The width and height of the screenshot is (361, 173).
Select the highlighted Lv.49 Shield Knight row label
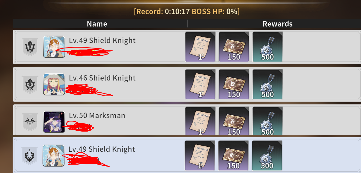(102, 149)
